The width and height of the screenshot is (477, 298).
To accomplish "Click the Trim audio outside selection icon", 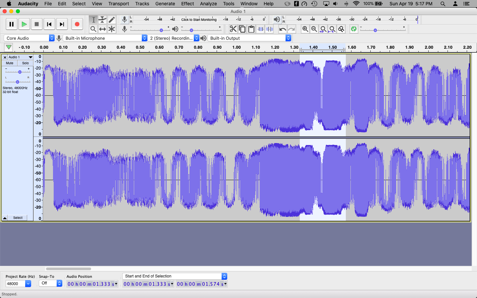I will (x=260, y=29).
